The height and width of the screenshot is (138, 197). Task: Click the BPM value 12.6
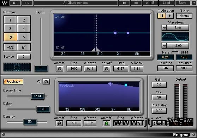[184, 57]
